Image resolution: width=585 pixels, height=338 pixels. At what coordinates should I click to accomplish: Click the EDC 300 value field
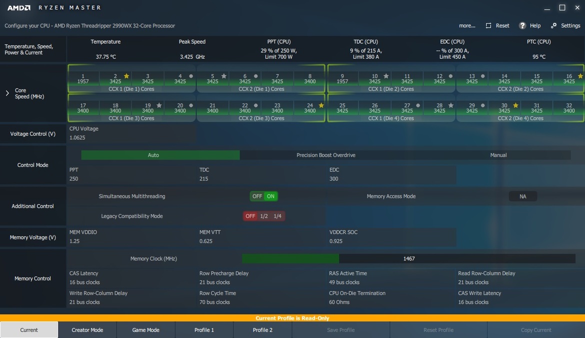pos(334,178)
